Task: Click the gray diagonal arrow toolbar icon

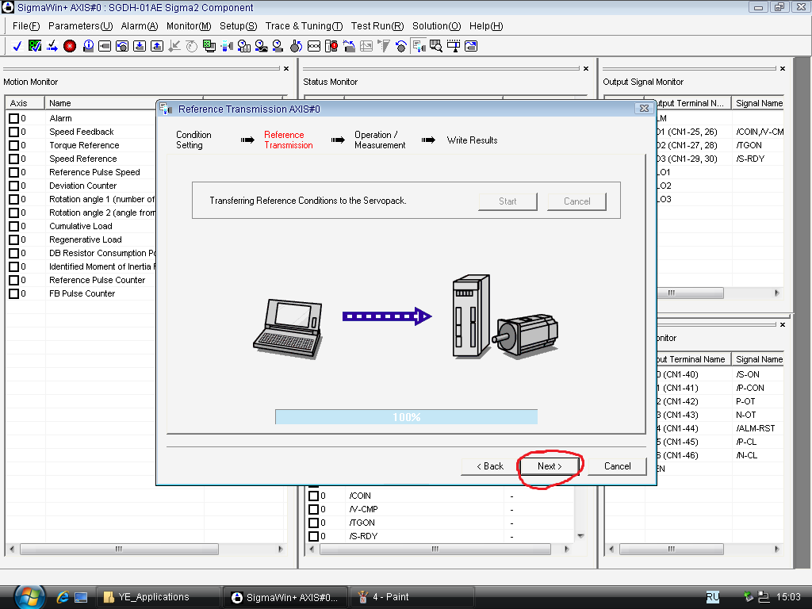Action: (174, 46)
